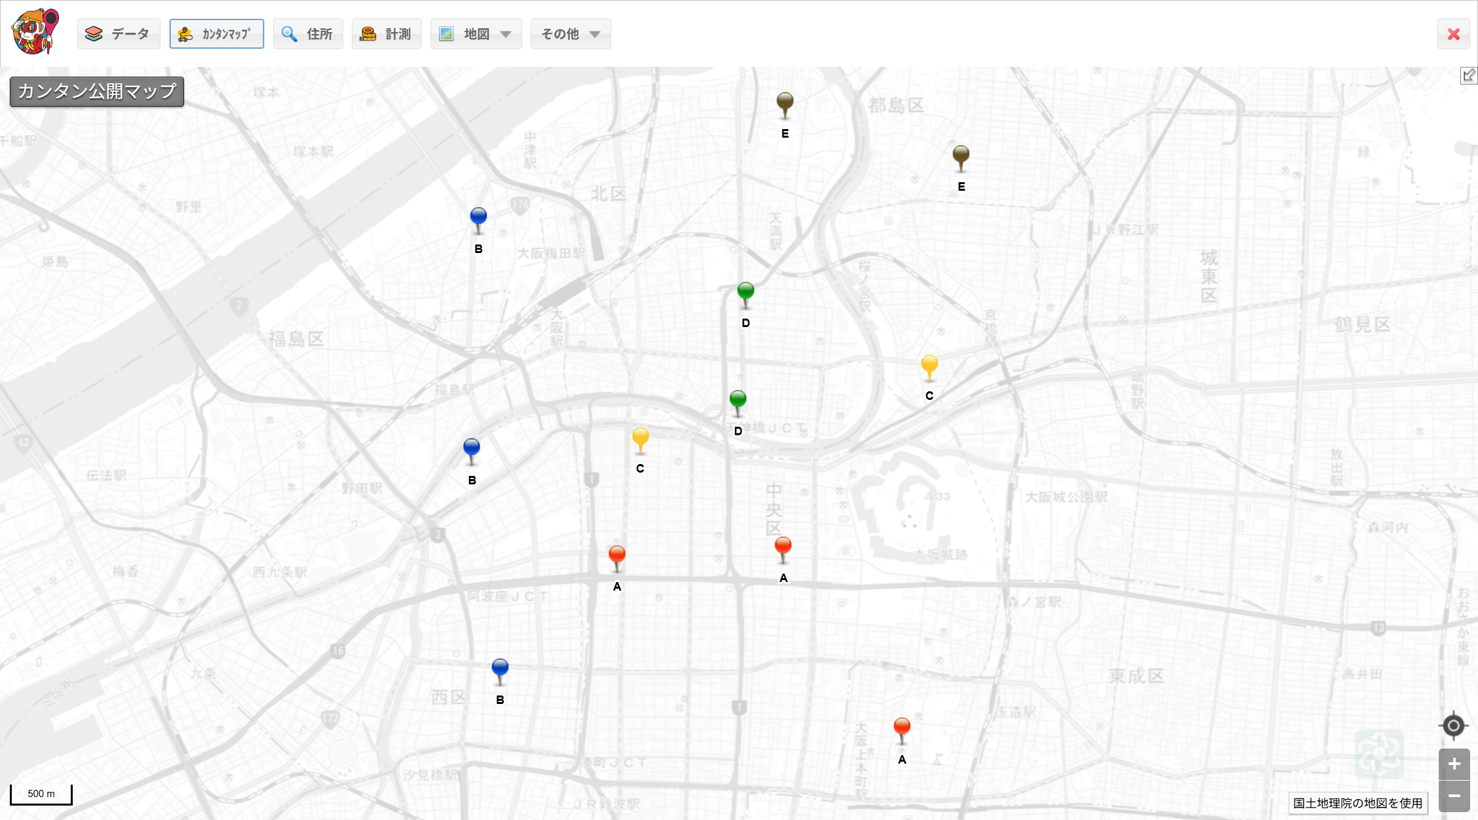Click the green D pin near 天満駅
This screenshot has height=820, width=1478.
[746, 292]
